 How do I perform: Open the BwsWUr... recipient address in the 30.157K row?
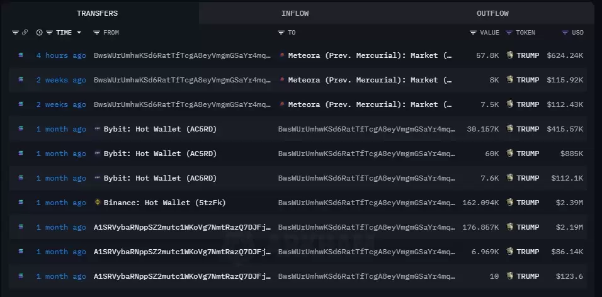(366, 129)
